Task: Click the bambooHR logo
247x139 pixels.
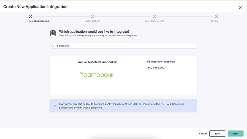Action: [97, 74]
